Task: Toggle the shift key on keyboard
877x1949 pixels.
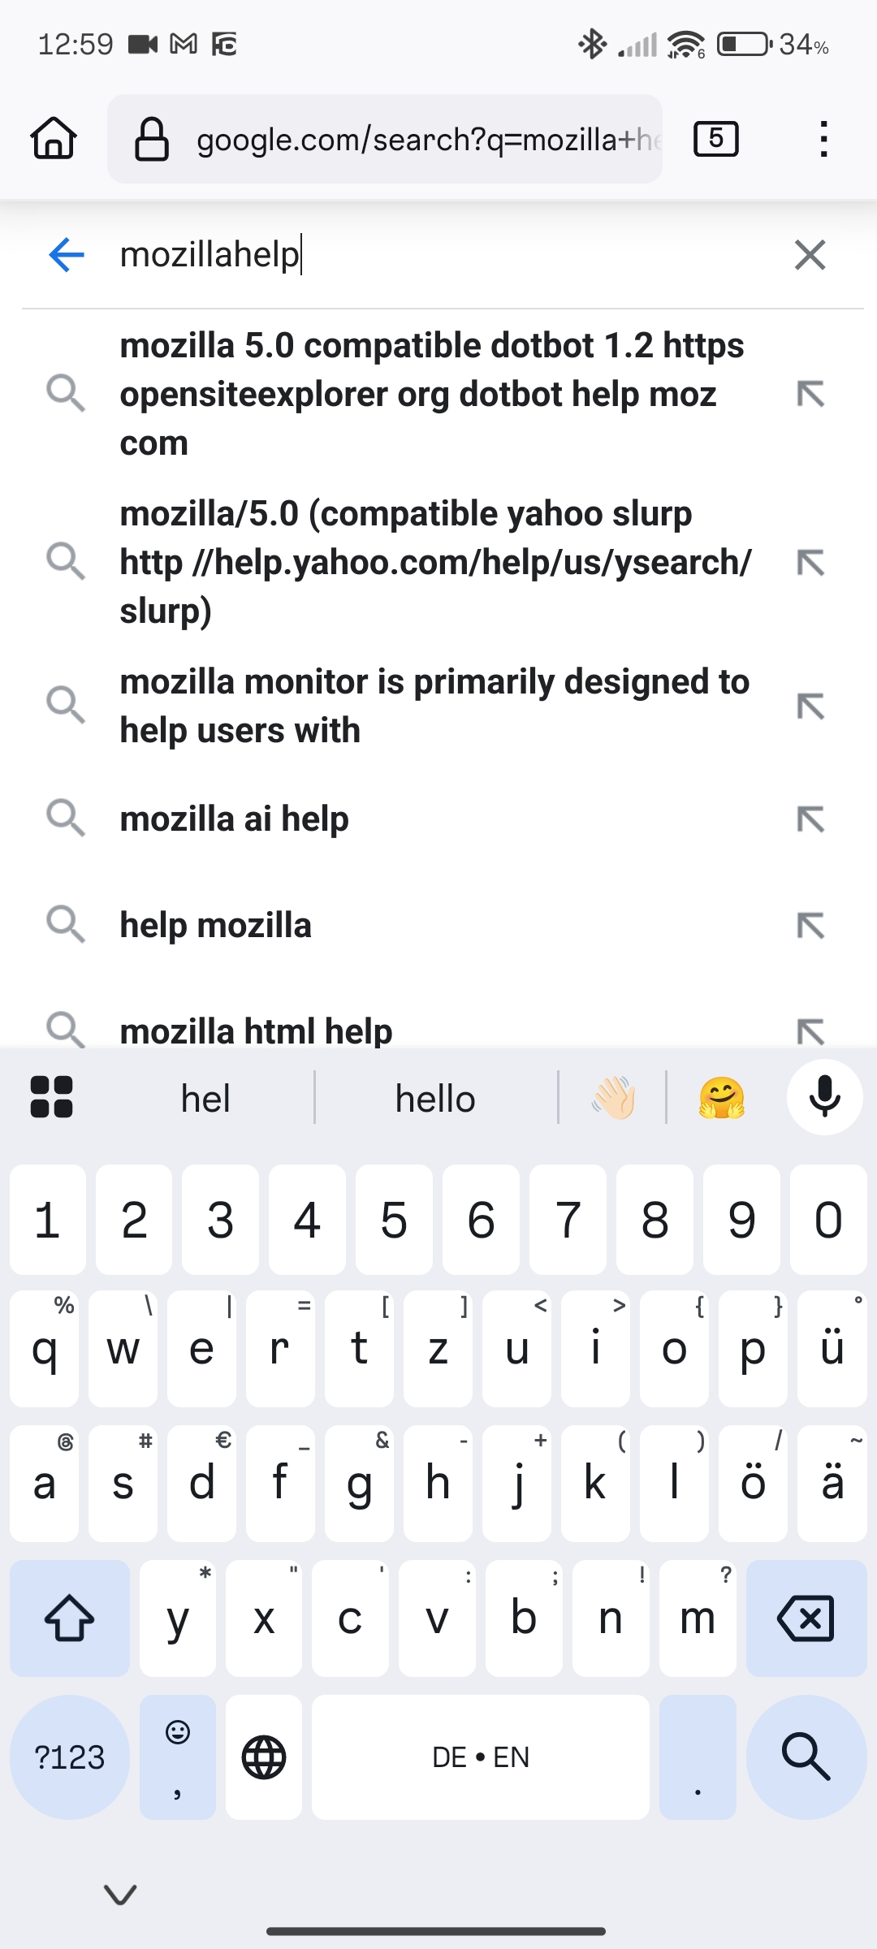Action: coord(70,1618)
